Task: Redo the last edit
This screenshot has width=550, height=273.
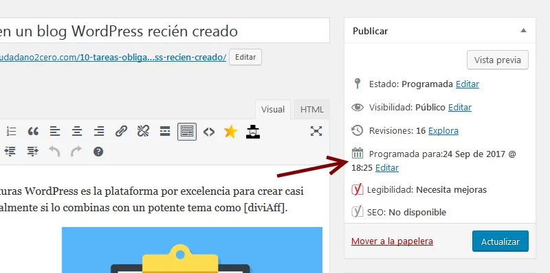Action: (76, 152)
